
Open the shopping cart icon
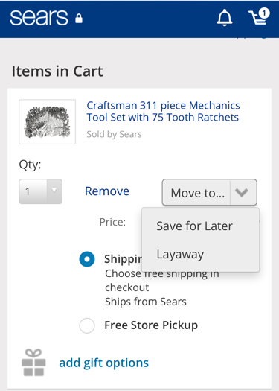259,16
